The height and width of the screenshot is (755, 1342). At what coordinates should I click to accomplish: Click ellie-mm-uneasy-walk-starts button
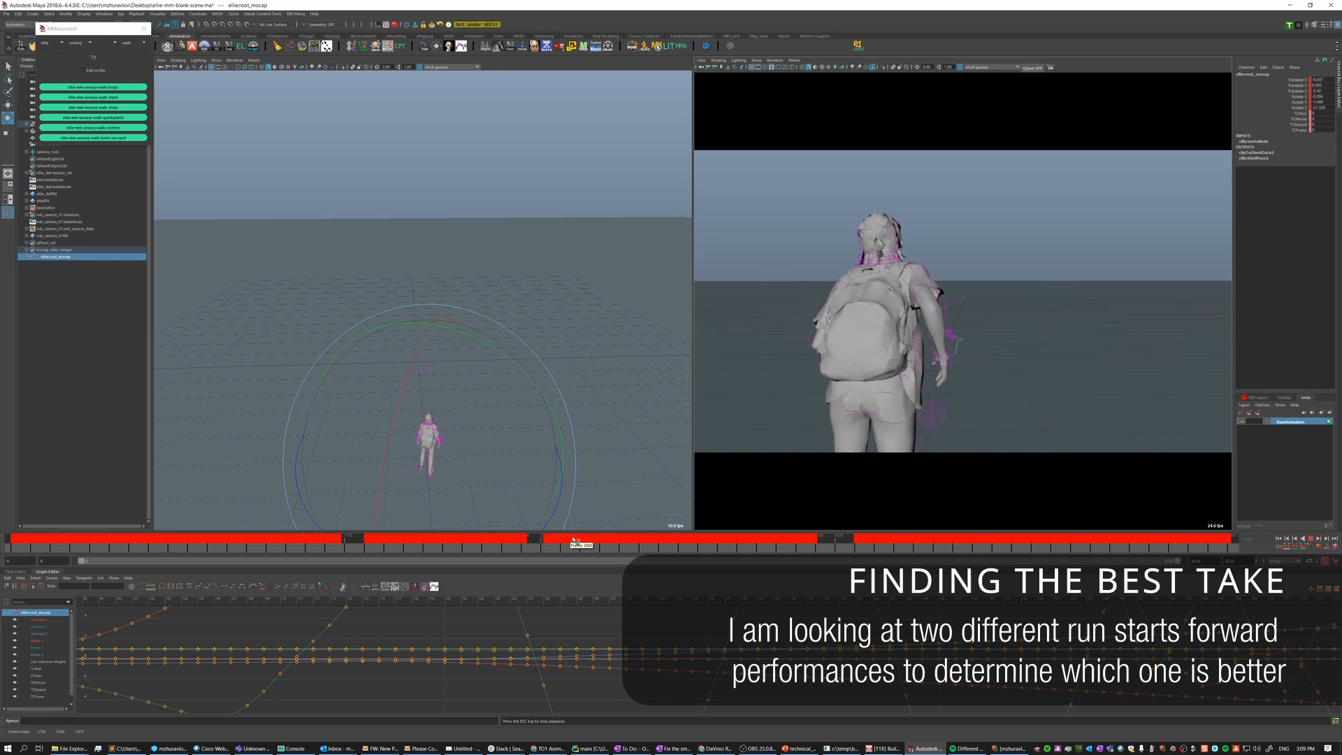pyautogui.click(x=93, y=97)
